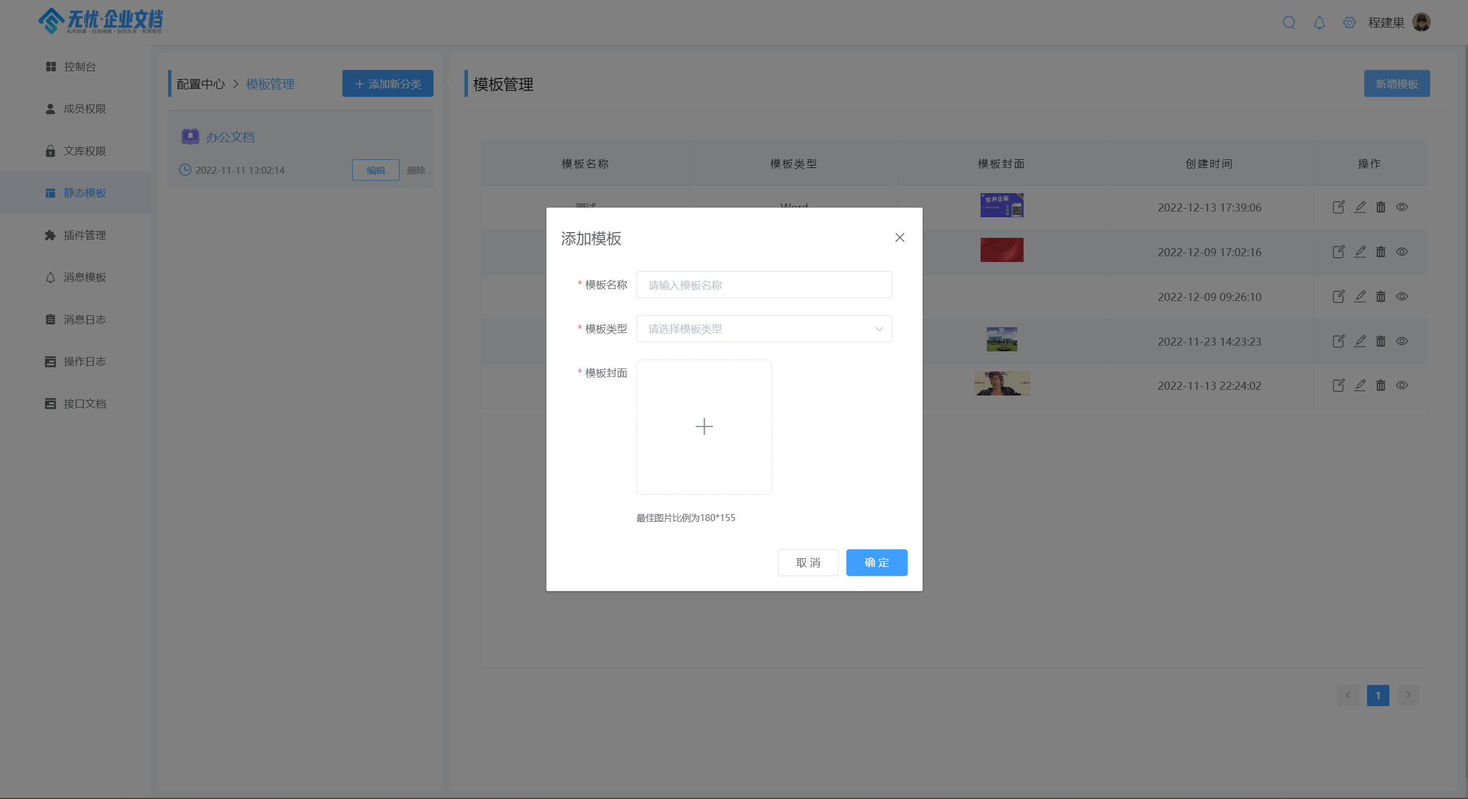Select 静态模板 in the sidebar
The width and height of the screenshot is (1468, 799).
[75, 193]
